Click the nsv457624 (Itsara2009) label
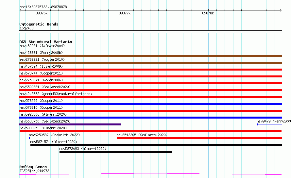This screenshot has width=291, height=178. click(x=41, y=66)
